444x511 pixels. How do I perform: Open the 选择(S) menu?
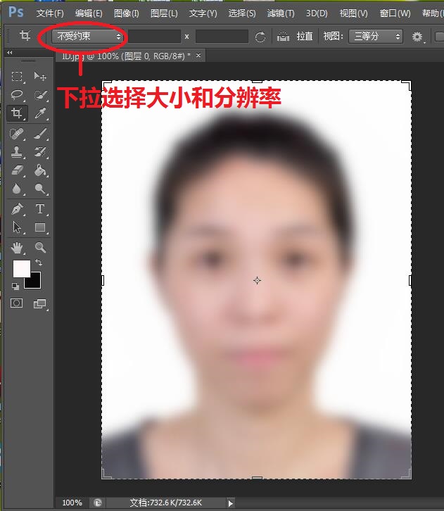[242, 13]
